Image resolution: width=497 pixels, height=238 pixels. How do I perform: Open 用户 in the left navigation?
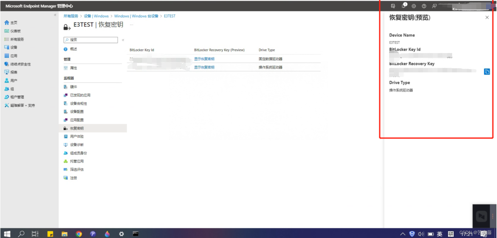pos(11,81)
